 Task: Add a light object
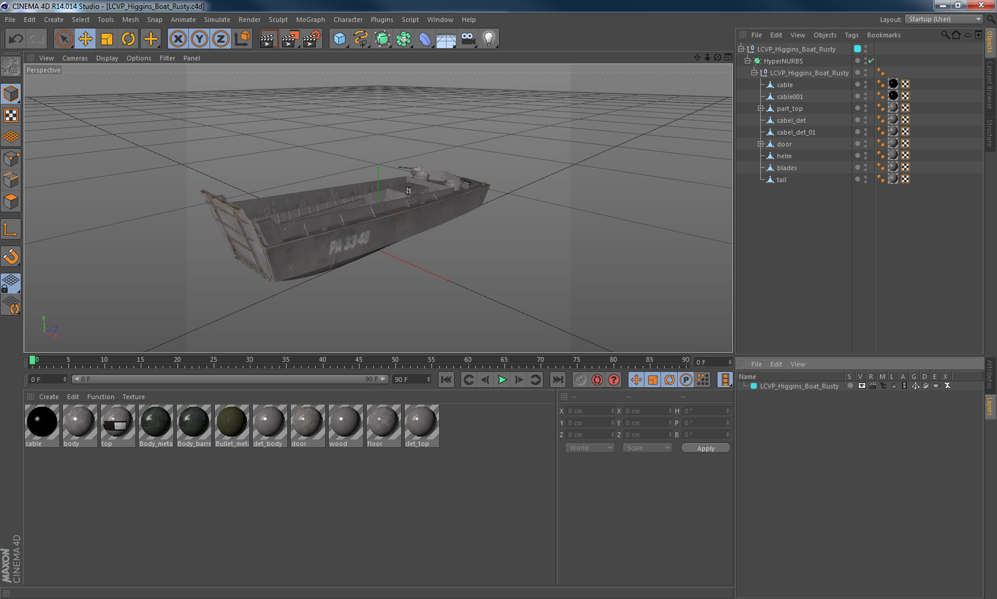489,39
